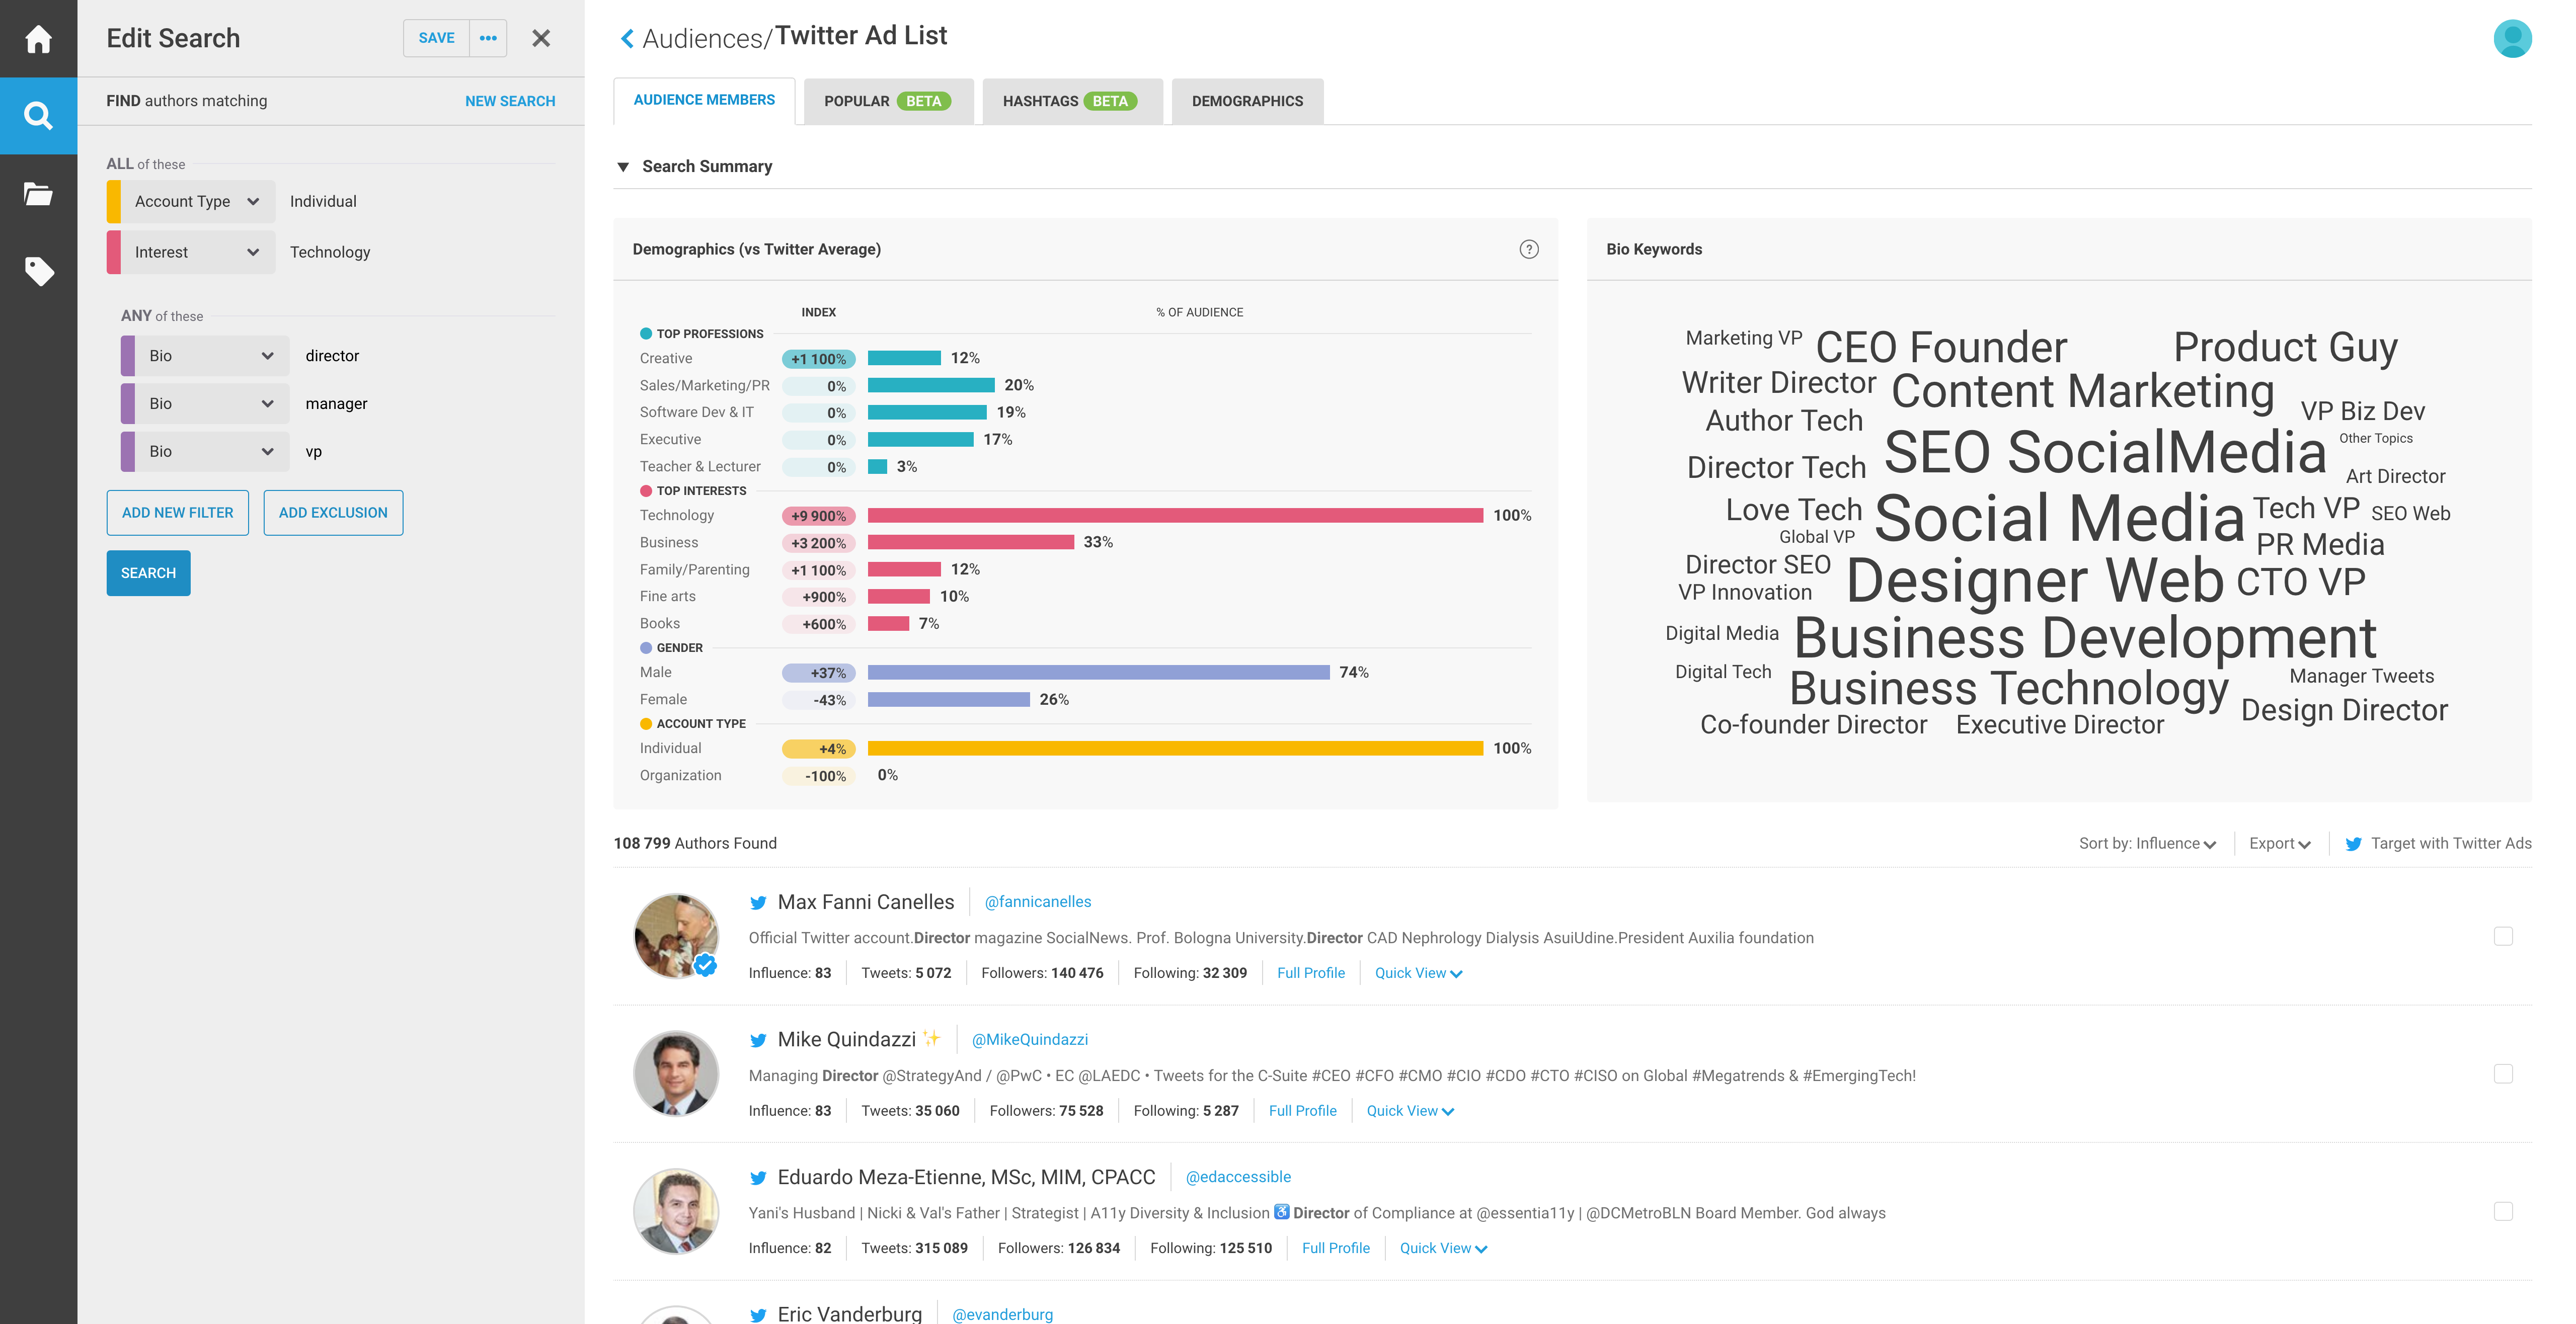The width and height of the screenshot is (2576, 1324).
Task: Click the ADD NEW FILTER button
Action: coord(177,512)
